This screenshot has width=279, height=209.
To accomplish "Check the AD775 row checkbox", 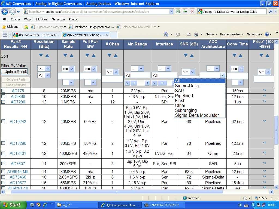I will point(3,91).
